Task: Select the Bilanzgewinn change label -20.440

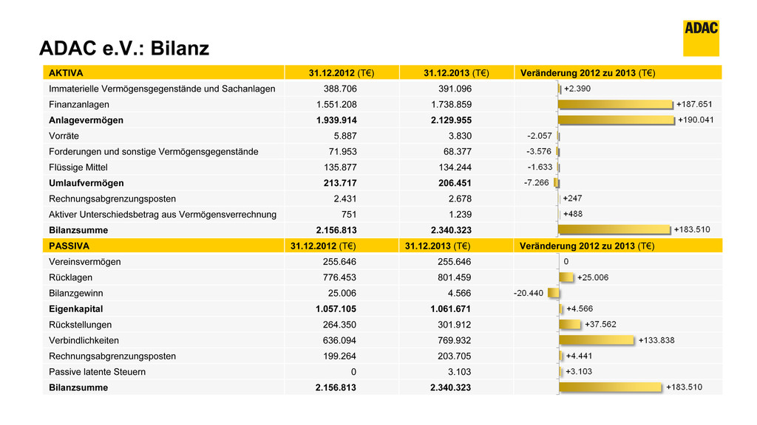Action: pos(529,293)
